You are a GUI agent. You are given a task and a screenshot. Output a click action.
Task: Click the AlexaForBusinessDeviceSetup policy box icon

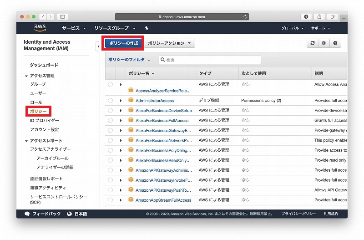click(x=131, y=110)
